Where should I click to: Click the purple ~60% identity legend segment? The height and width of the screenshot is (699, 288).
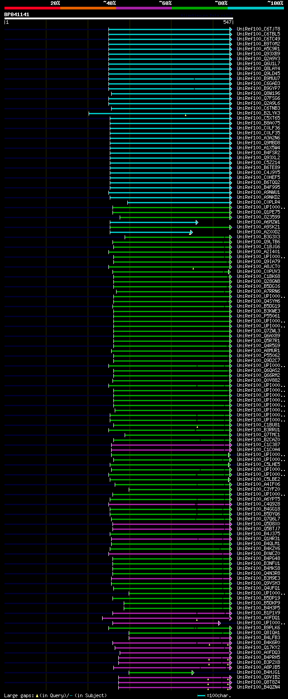144,8
